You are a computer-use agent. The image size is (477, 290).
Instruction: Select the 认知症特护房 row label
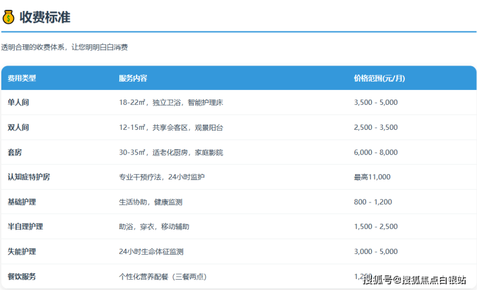point(28,177)
